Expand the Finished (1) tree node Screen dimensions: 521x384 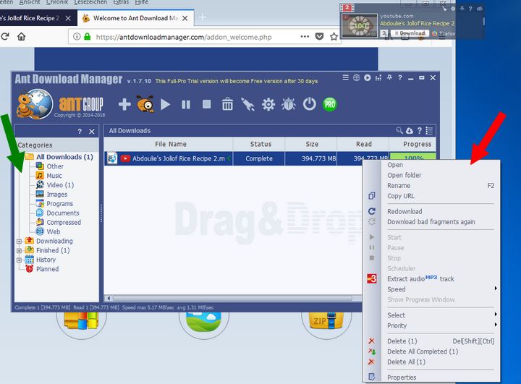pyautogui.click(x=19, y=251)
